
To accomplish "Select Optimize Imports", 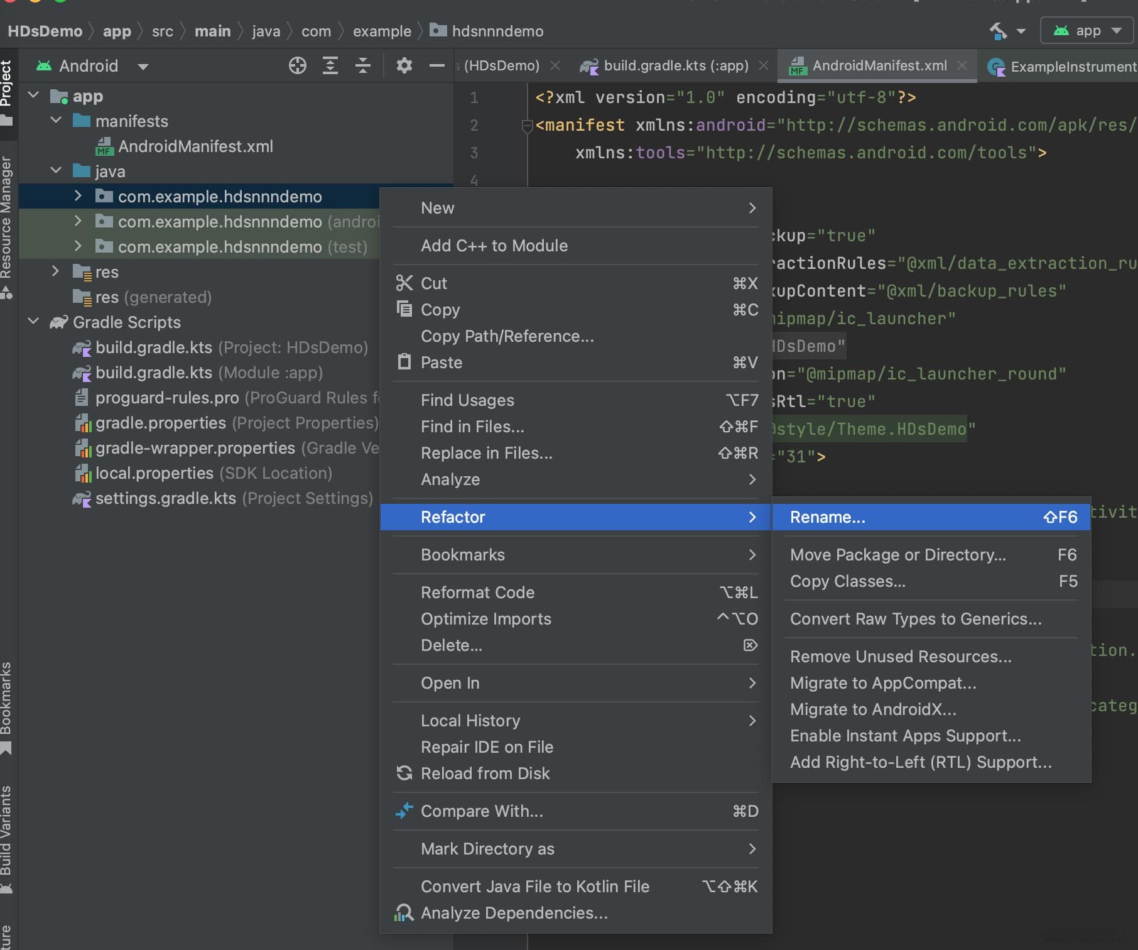I will tap(575, 618).
